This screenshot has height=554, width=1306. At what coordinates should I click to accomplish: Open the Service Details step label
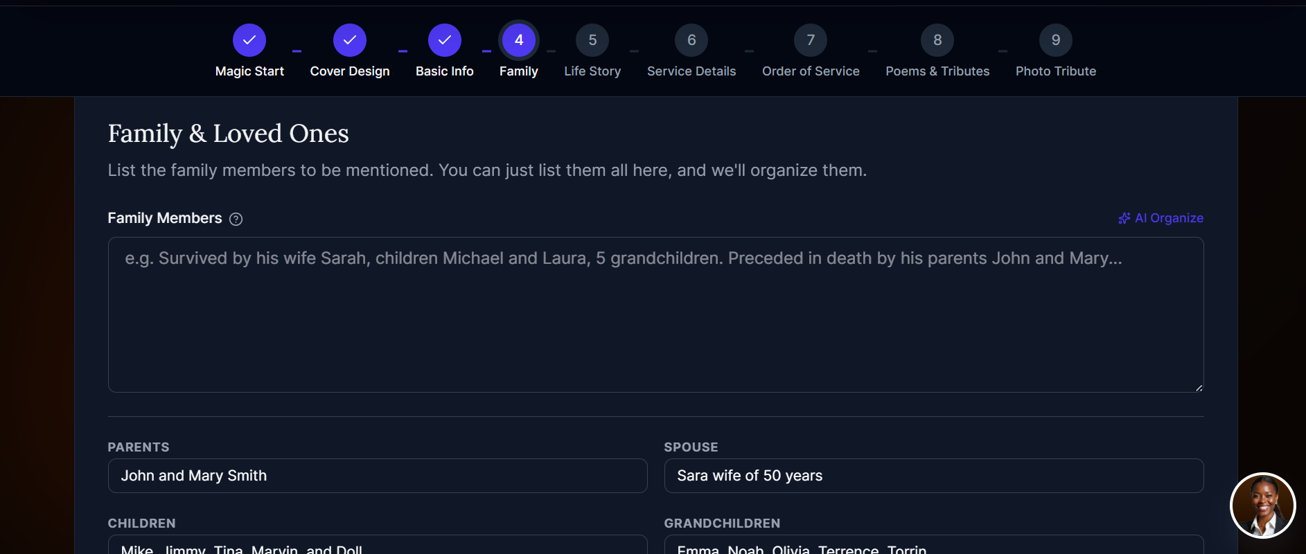pos(691,71)
